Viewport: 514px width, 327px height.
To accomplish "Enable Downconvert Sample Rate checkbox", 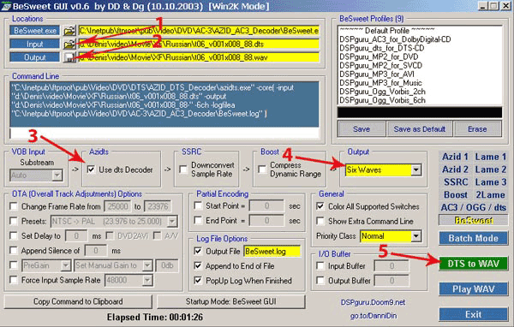I will [183, 169].
